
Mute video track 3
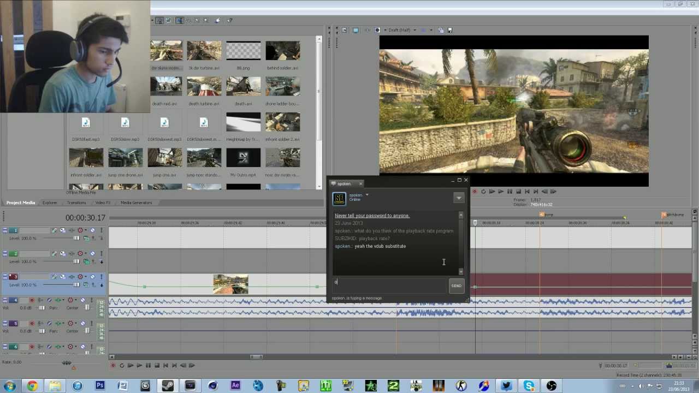tap(92, 277)
